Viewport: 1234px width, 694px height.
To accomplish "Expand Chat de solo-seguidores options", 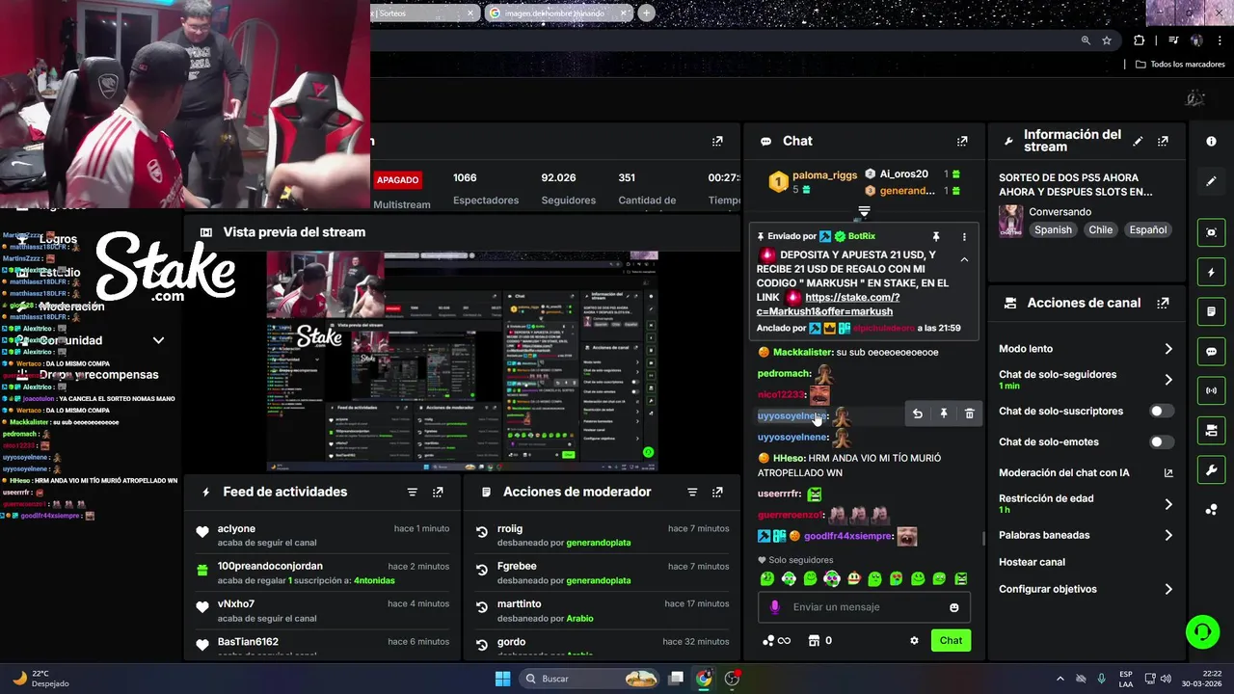I will [1168, 380].
